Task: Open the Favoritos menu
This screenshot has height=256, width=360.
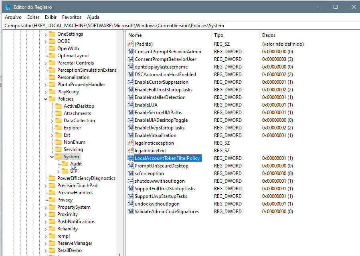Action: (72, 17)
